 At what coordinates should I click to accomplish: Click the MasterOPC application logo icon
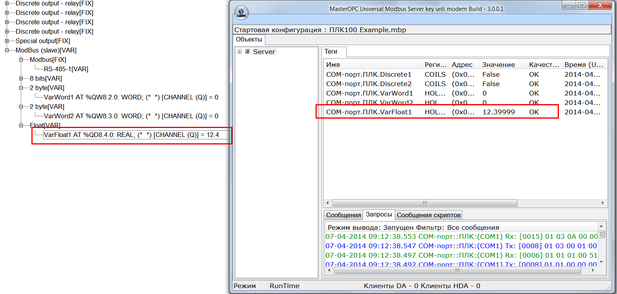point(241,13)
